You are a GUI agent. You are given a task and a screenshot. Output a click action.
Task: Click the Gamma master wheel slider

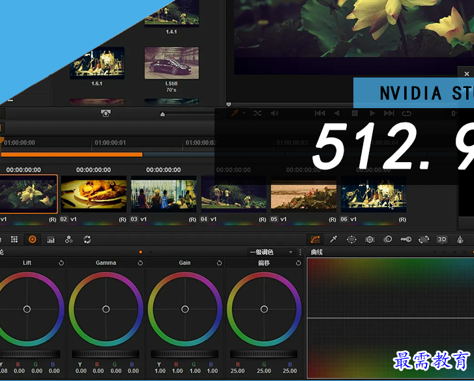click(106, 354)
